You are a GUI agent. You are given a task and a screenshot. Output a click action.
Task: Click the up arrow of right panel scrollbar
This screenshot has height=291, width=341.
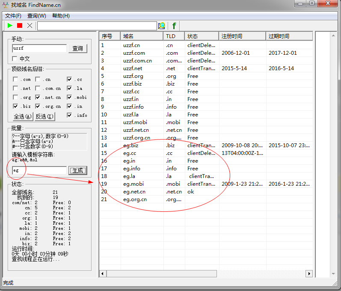pos(333,36)
